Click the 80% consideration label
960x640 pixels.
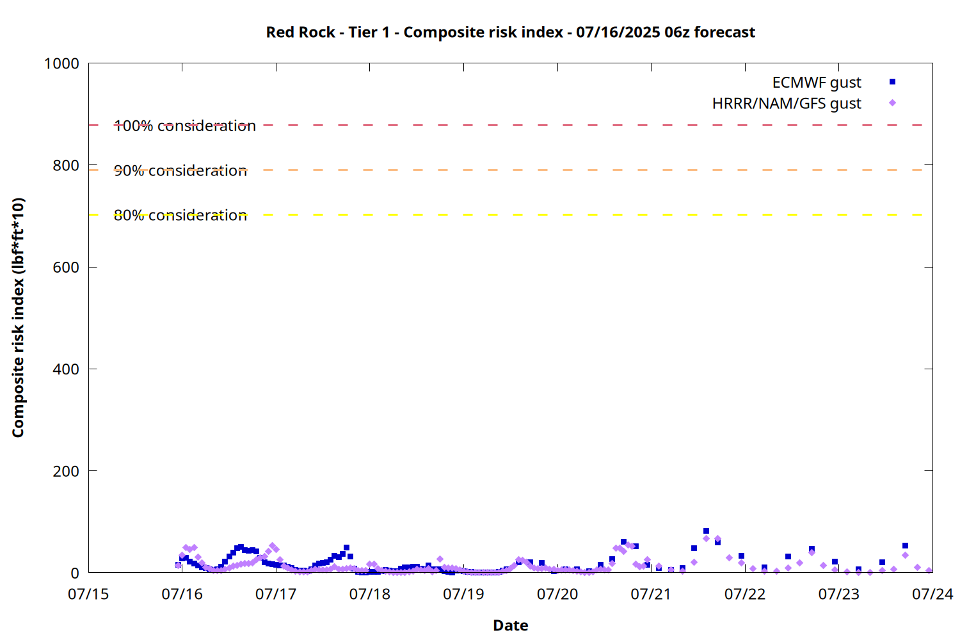point(180,215)
